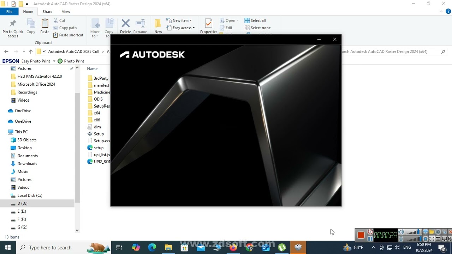Click the Photo Print button
The height and width of the screenshot is (254, 452).
tap(71, 61)
